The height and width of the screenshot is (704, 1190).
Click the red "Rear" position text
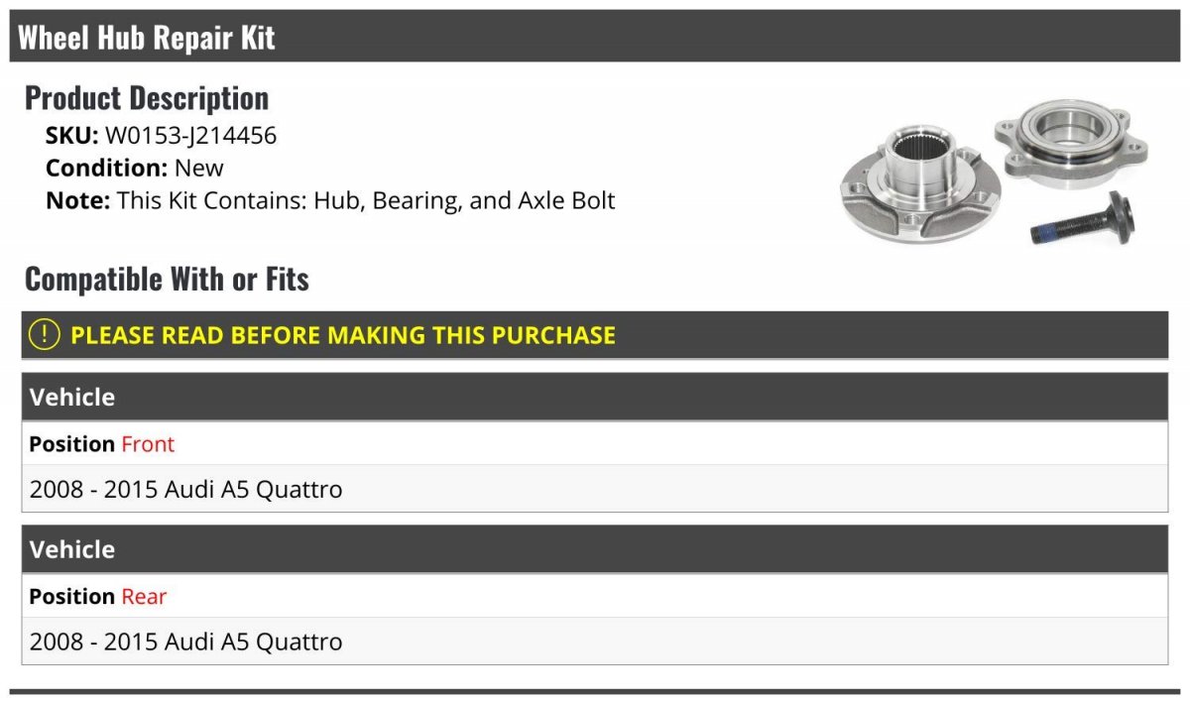tap(144, 597)
